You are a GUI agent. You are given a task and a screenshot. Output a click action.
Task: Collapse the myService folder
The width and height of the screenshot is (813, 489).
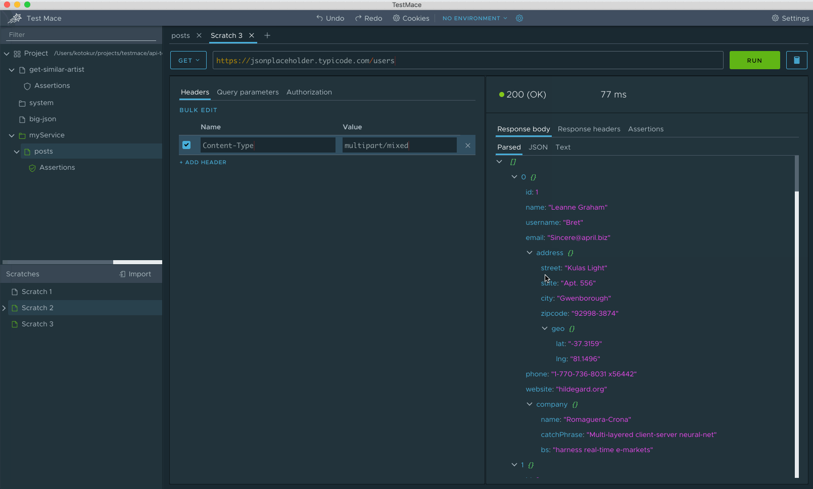click(12, 135)
